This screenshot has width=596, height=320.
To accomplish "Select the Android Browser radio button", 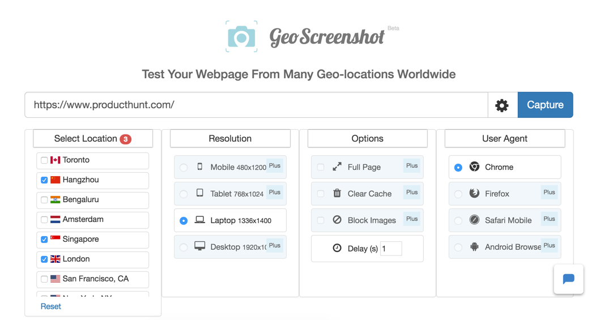I will pos(458,248).
